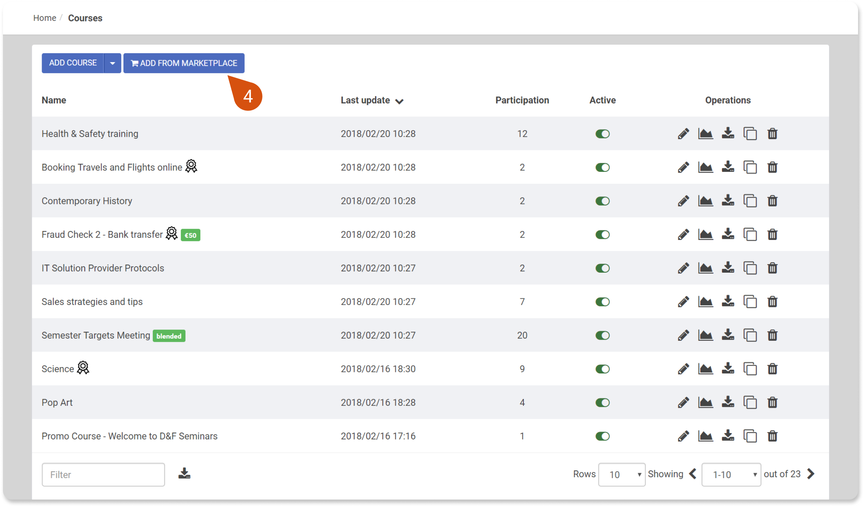
Task: Select the Courses breadcrumb
Action: coord(85,18)
